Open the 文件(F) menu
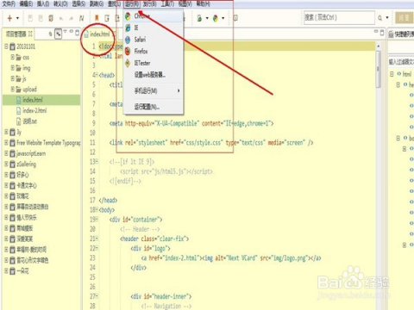 [x=9, y=3]
